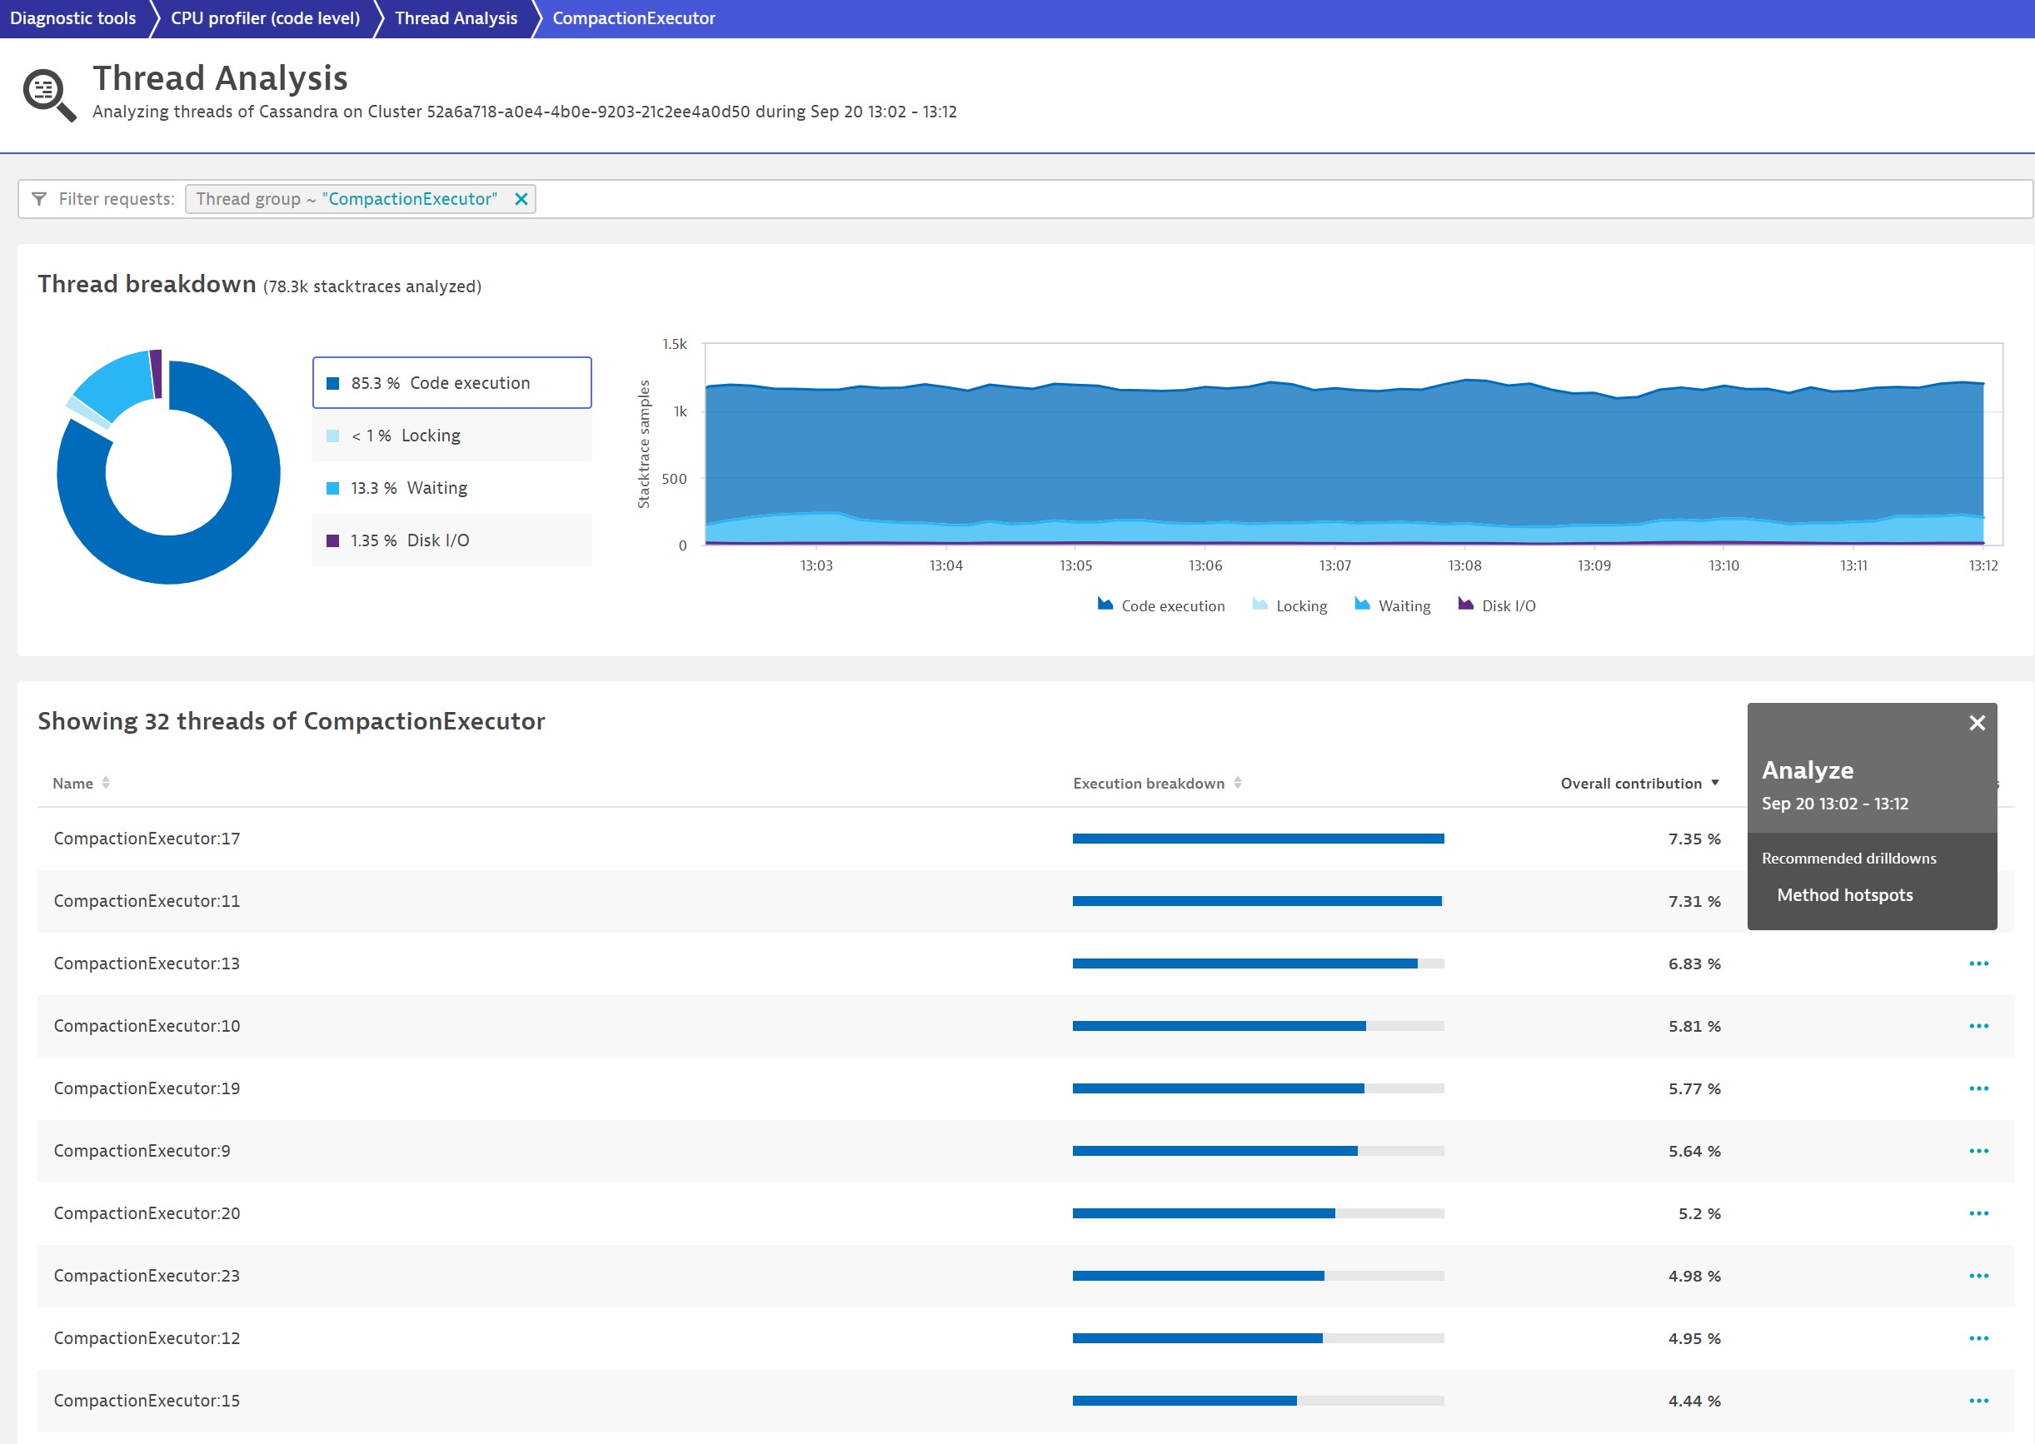Viewport: 2035px width, 1444px height.
Task: Click the execution bar for CompactionExecutor:17
Action: (1259, 839)
